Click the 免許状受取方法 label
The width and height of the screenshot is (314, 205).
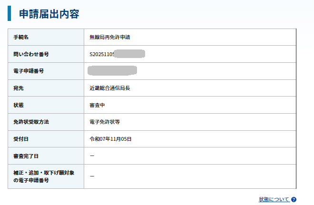click(31, 122)
